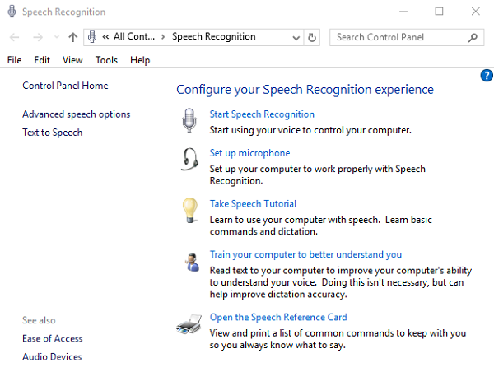Click the search magnifier icon

473,37
